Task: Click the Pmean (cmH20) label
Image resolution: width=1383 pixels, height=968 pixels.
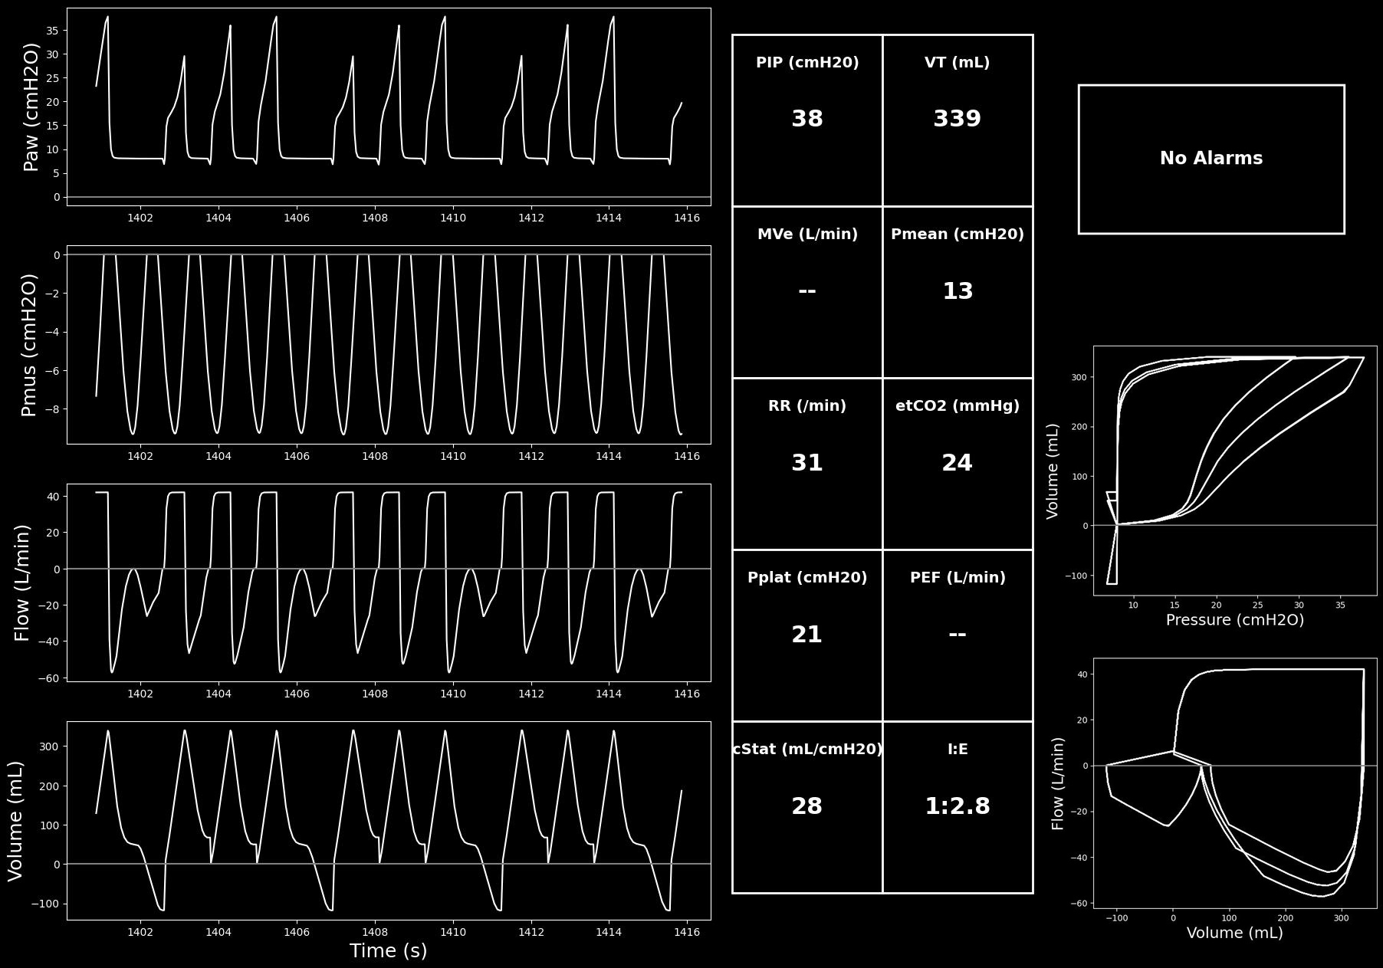Action: [x=958, y=235]
